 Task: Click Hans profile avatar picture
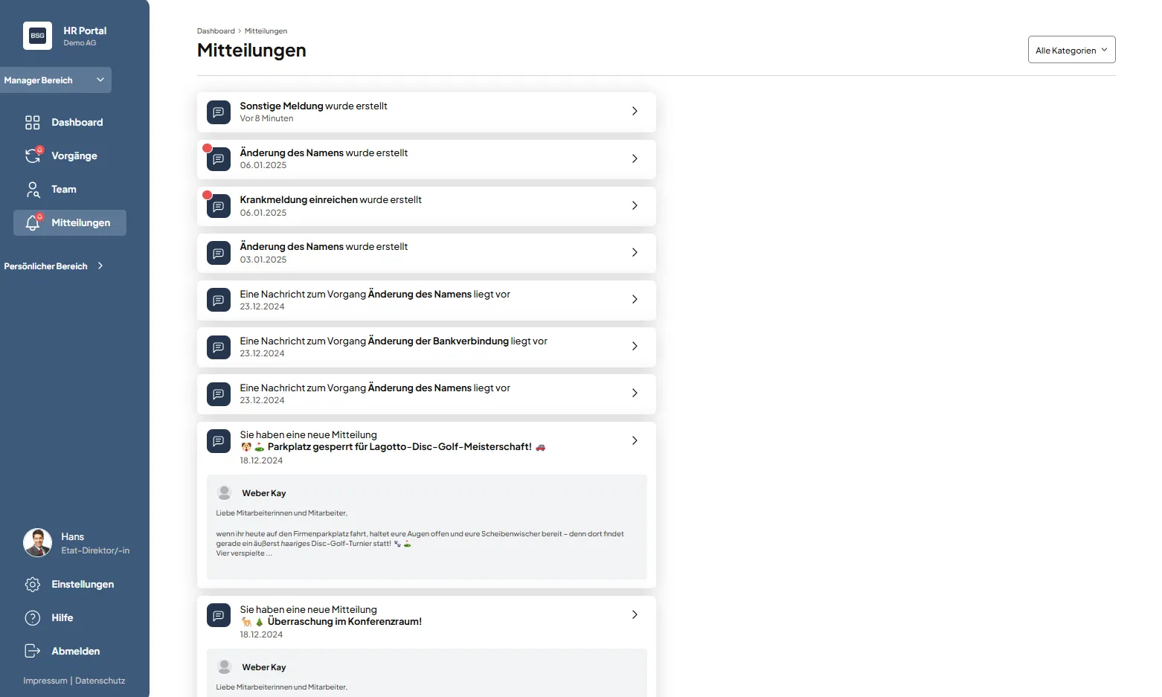click(37, 543)
